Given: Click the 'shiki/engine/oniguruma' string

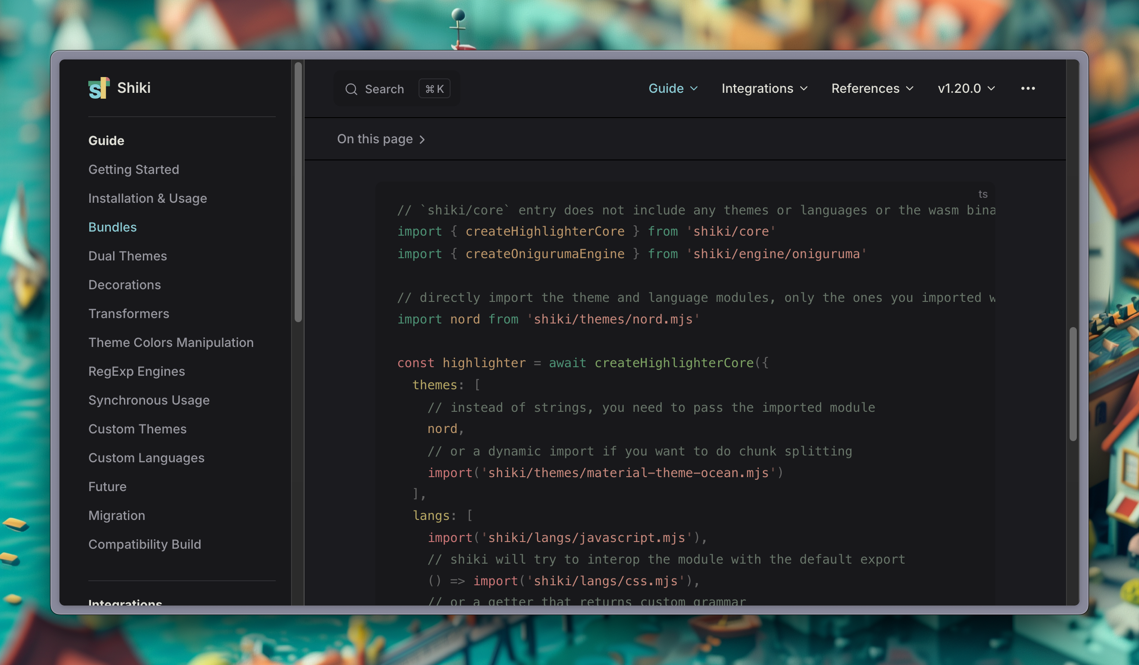Looking at the screenshot, I should 776,254.
